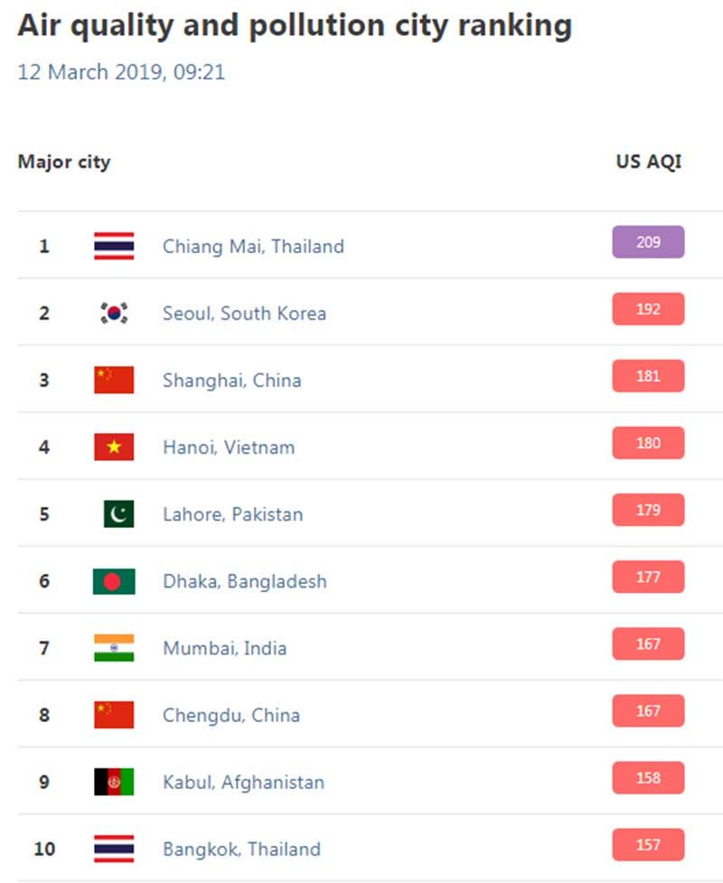Click the South Korea flag icon
The image size is (723, 883).
click(x=114, y=313)
